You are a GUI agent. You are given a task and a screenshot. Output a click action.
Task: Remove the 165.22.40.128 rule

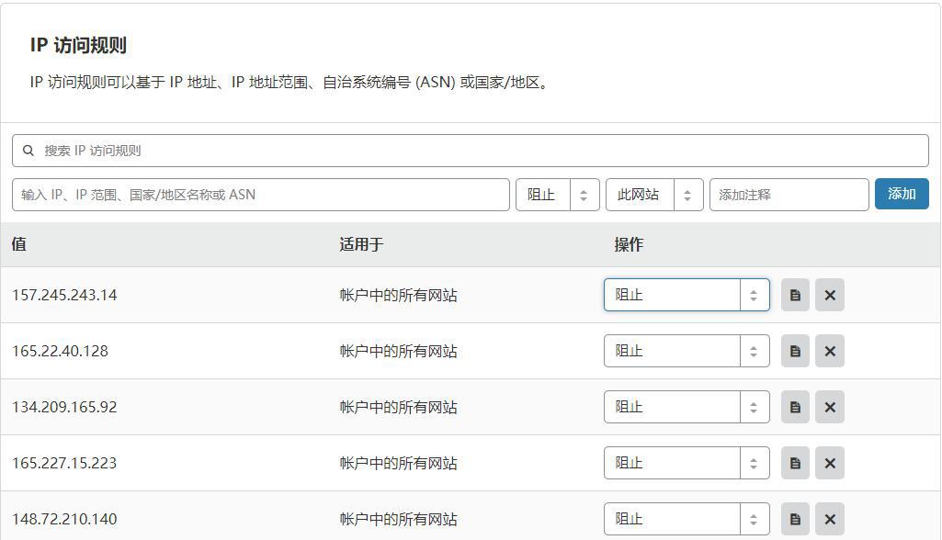coord(829,351)
